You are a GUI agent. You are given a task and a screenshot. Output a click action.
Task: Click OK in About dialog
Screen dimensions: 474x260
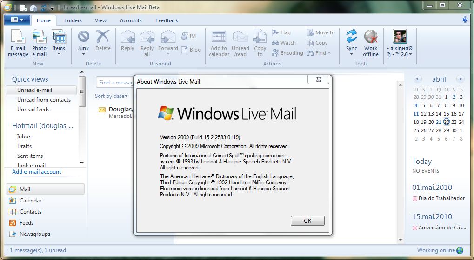click(x=307, y=221)
